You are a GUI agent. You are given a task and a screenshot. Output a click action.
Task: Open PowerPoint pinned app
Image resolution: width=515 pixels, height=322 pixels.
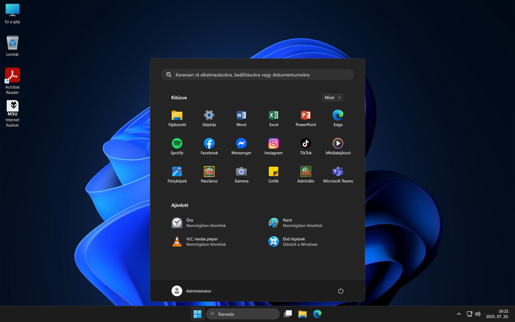pyautogui.click(x=306, y=118)
